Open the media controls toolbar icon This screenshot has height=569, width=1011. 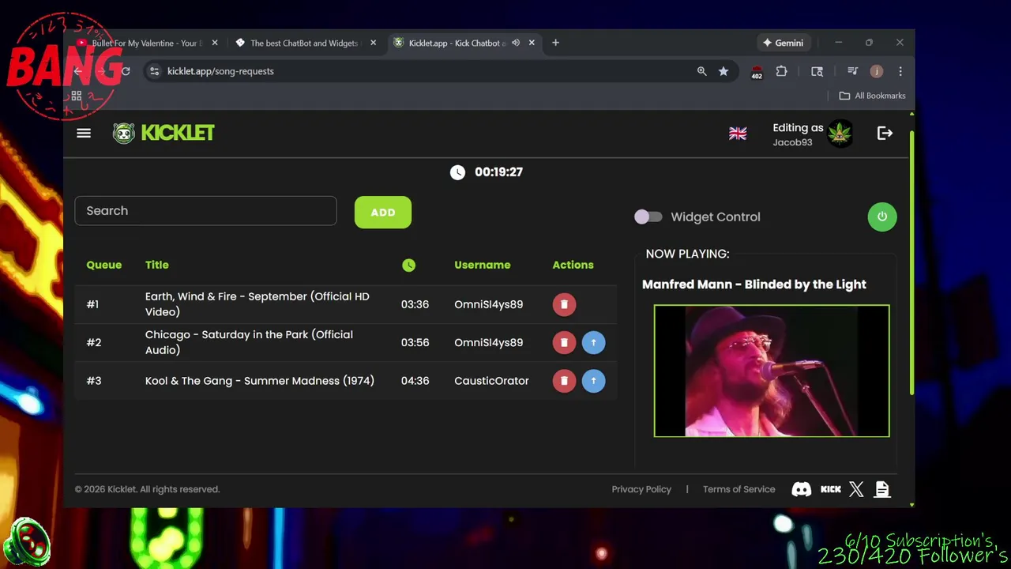coord(852,71)
